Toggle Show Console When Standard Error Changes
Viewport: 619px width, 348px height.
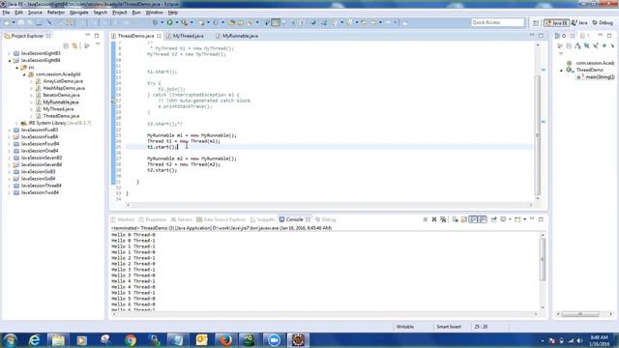click(x=482, y=219)
